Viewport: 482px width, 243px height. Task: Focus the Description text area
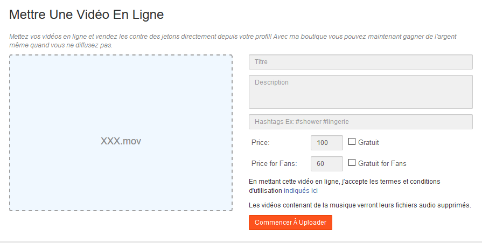(360, 92)
